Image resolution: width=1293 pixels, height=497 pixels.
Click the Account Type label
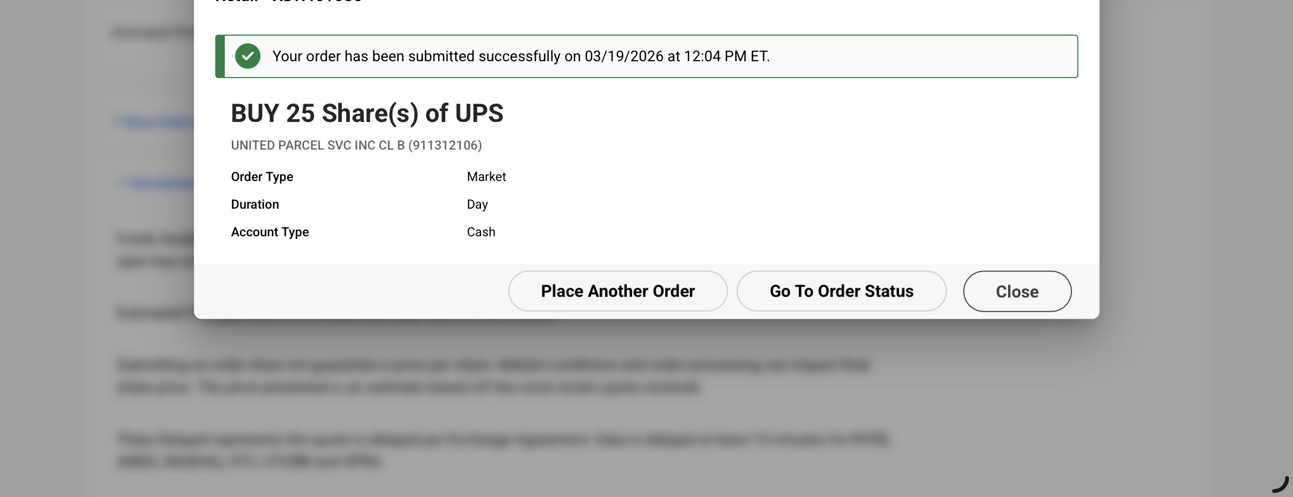coord(270,232)
